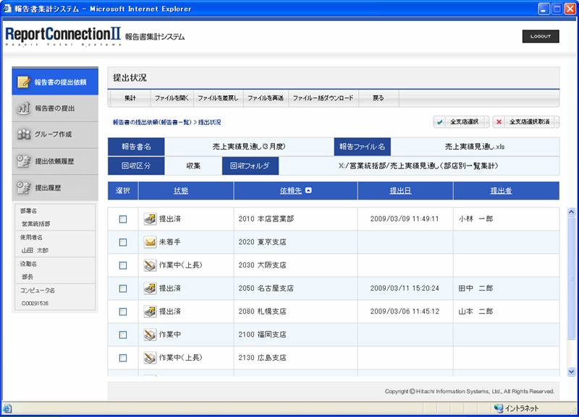The height and width of the screenshot is (417, 579).
Task: Click the date 2009/03/11 15:20:24
Action: tap(405, 288)
